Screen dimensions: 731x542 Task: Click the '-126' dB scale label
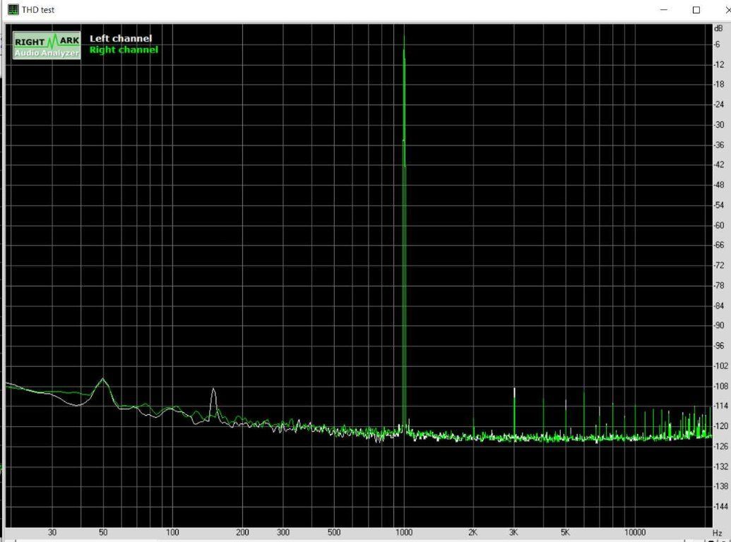click(720, 446)
